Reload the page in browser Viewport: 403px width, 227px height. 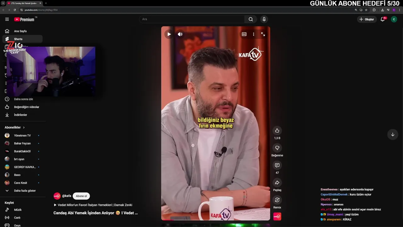14,10
